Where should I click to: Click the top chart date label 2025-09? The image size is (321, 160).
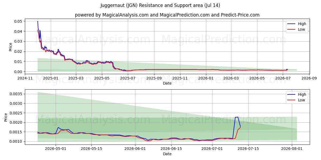(x=154, y=78)
